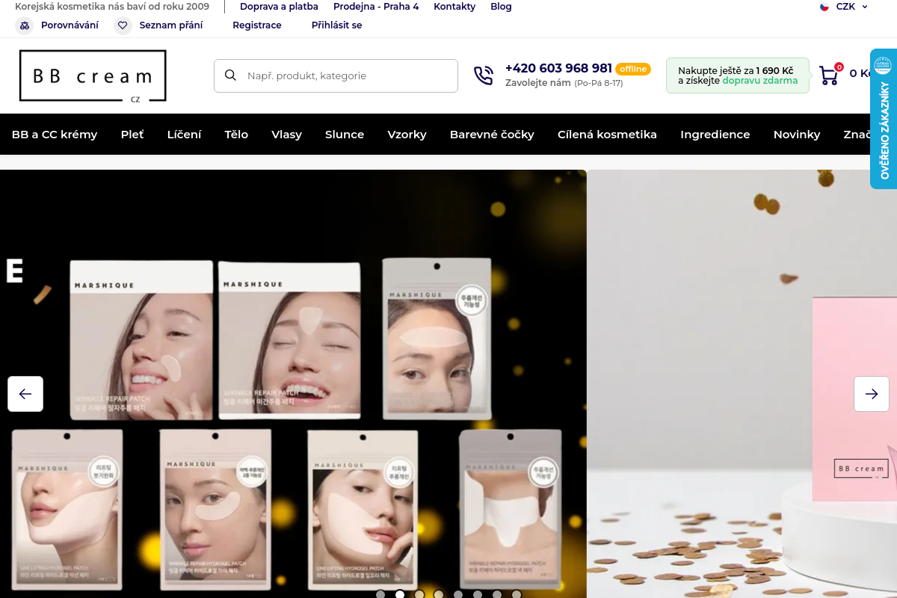Click the magnifier search icon
This screenshot has height=598, width=897.
(x=231, y=75)
